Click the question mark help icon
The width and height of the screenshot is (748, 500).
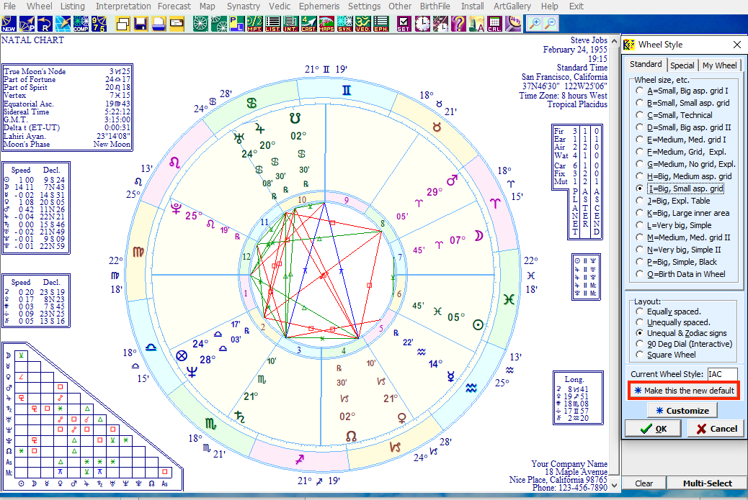(458, 23)
